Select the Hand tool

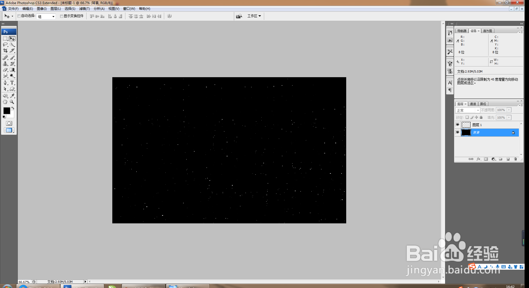5,102
